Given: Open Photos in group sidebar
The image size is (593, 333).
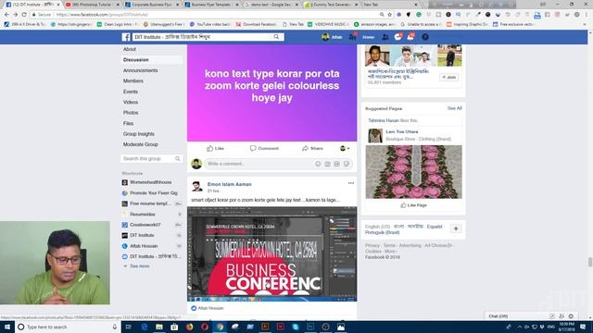Looking at the screenshot, I should (131, 113).
